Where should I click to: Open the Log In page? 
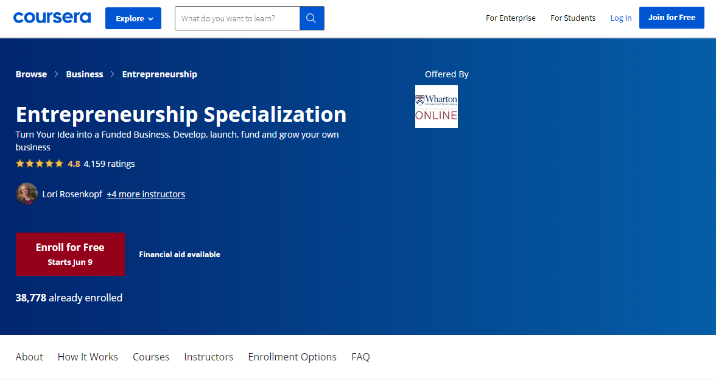(620, 18)
